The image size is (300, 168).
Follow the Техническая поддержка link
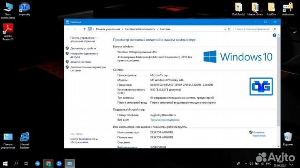165,120
